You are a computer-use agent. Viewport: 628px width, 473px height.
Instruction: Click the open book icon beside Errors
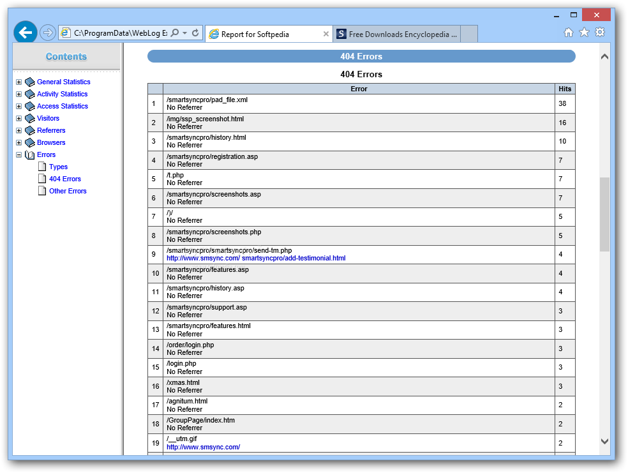pyautogui.click(x=29, y=154)
